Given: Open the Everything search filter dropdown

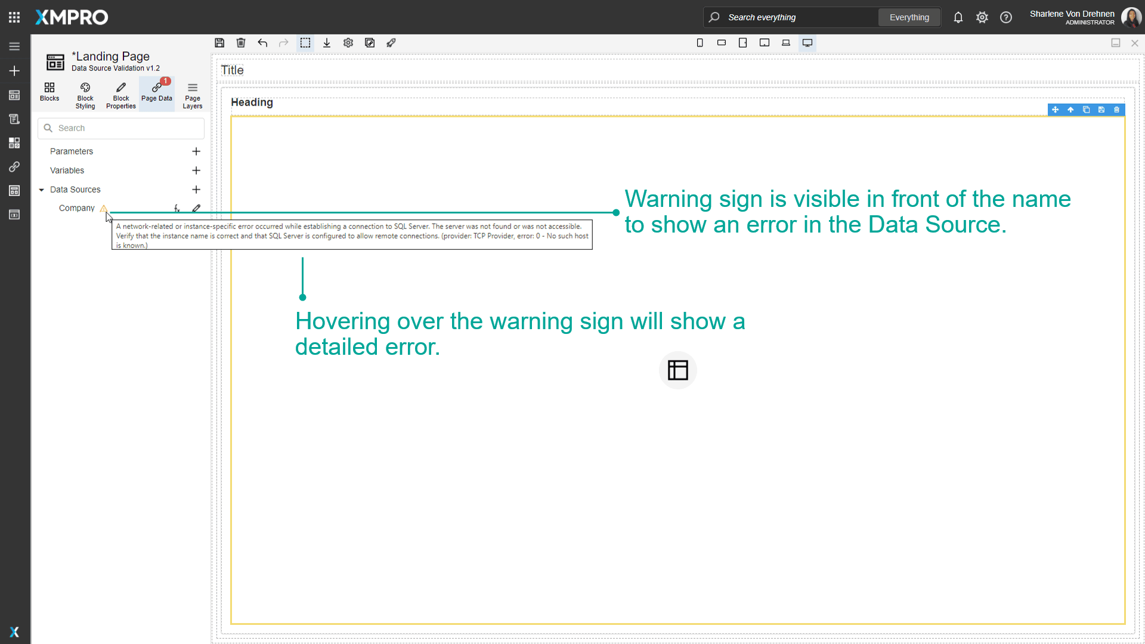Looking at the screenshot, I should coord(909,17).
